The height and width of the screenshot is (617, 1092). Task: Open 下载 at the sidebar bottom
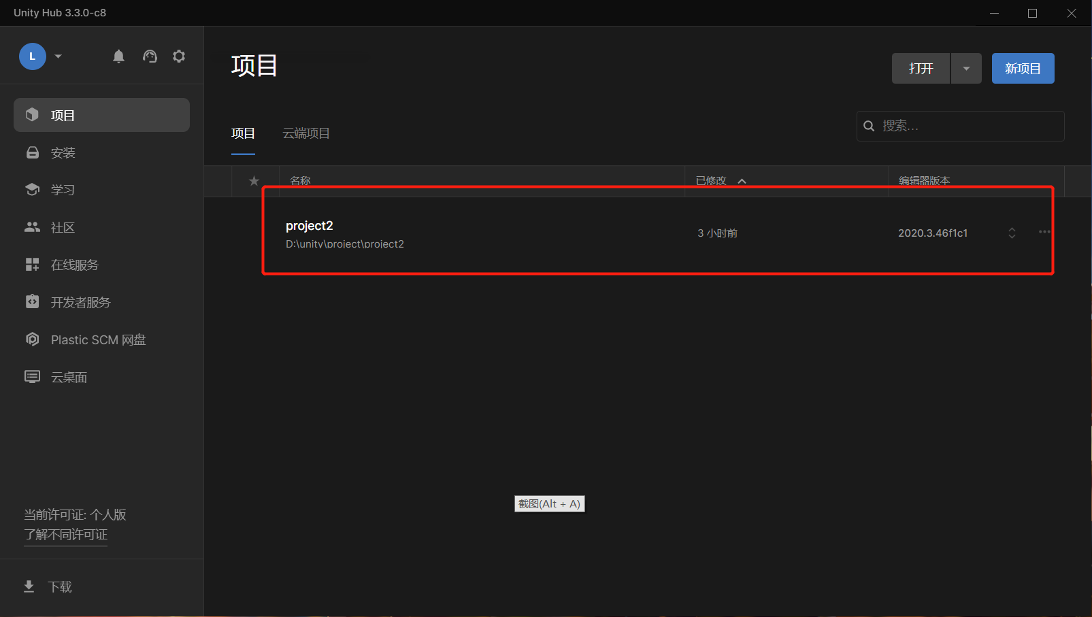pos(48,586)
